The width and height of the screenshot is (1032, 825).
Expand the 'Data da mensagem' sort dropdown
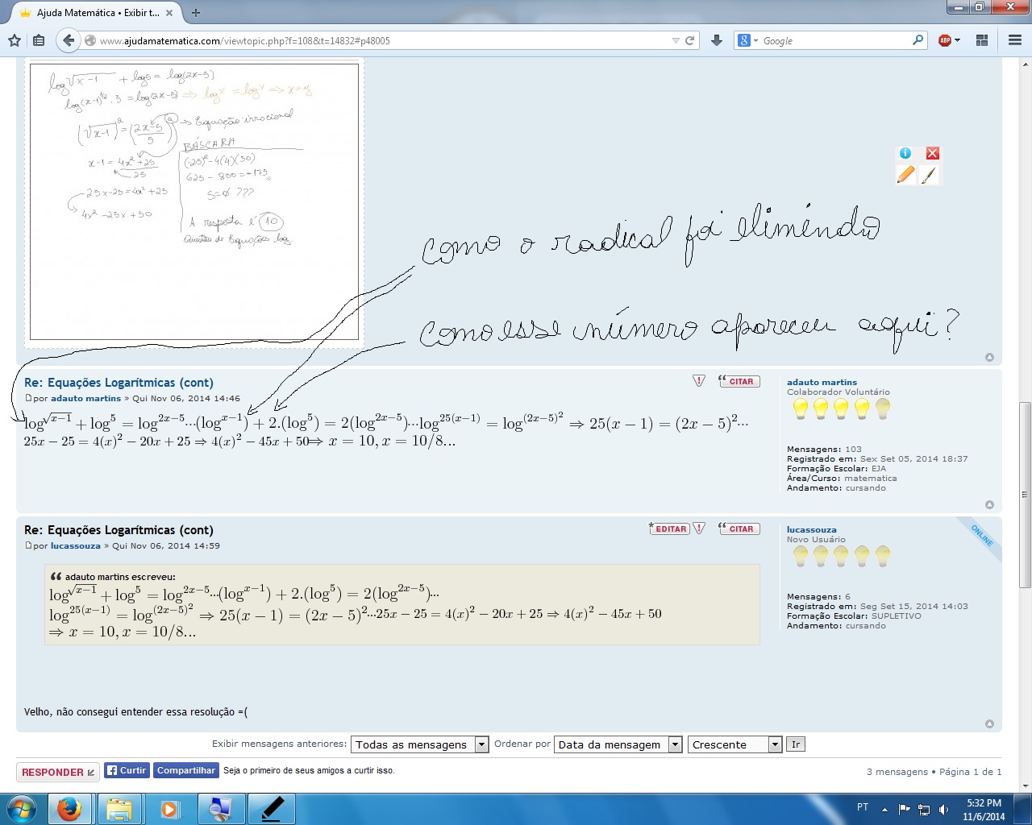(x=618, y=744)
